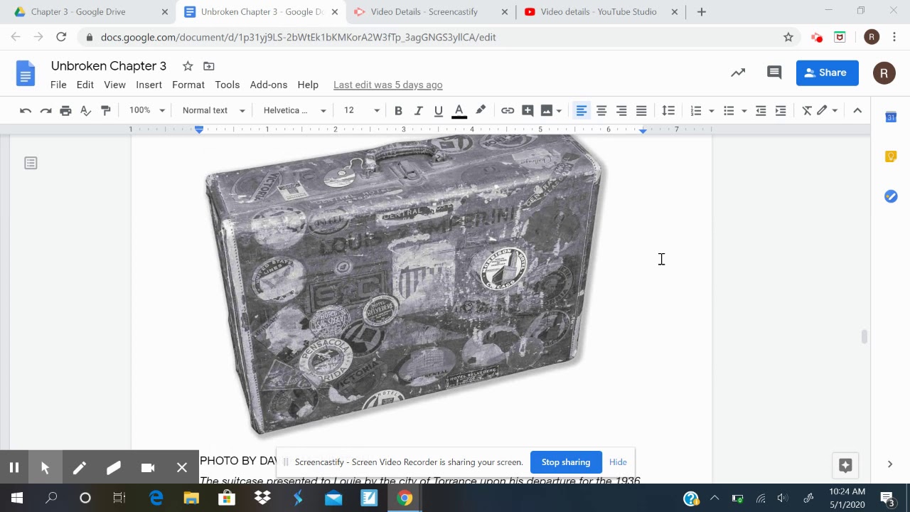Click the Redo icon in toolbar
Image resolution: width=910 pixels, height=512 pixels.
(45, 110)
